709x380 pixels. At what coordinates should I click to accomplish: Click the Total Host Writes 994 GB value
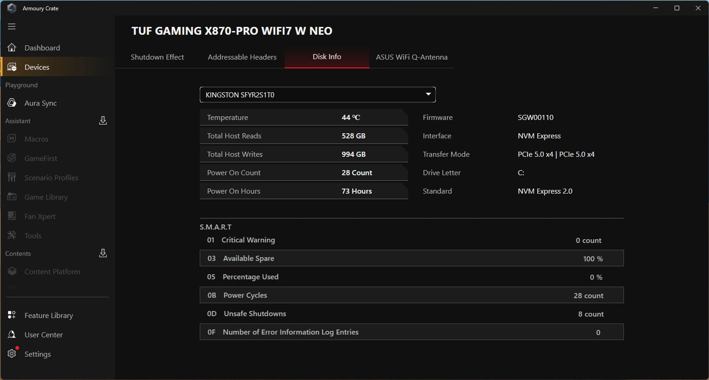(353, 154)
